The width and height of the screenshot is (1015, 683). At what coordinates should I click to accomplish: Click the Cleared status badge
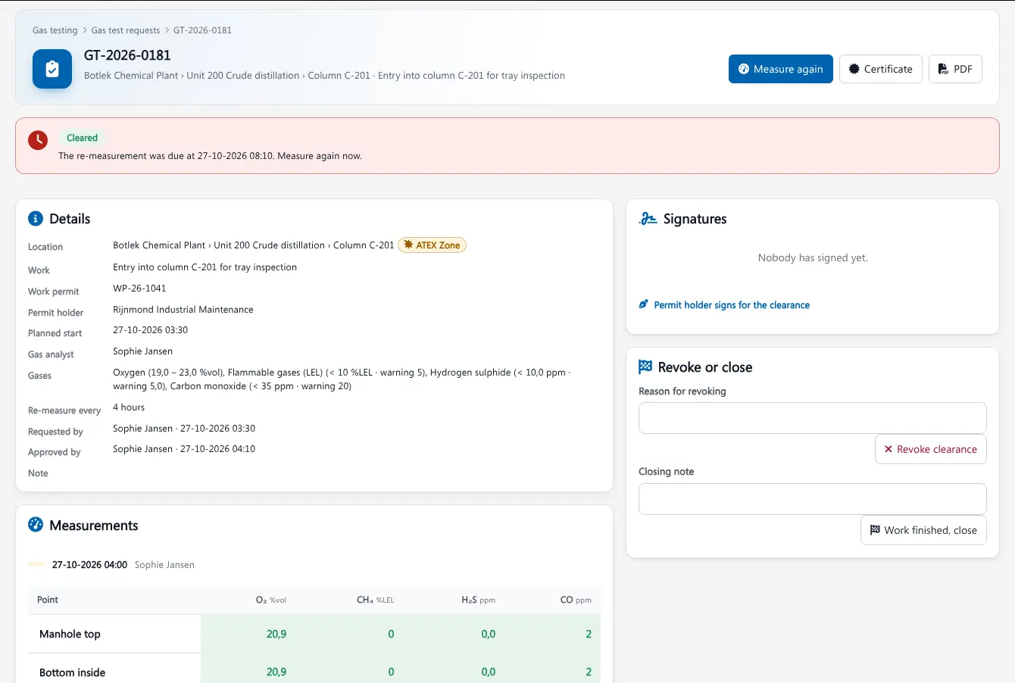[x=82, y=138]
